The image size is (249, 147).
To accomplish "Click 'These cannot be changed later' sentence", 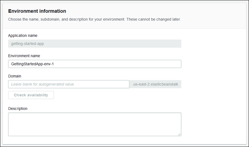I will (156, 19).
